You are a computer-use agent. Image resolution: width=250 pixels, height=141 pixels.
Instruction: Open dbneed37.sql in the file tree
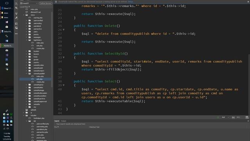[x=36, y=12]
